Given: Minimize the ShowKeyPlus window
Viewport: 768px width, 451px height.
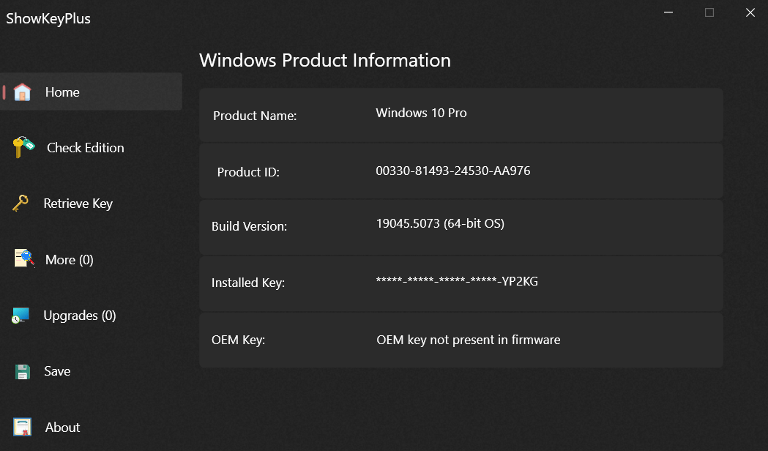Looking at the screenshot, I should pyautogui.click(x=668, y=12).
